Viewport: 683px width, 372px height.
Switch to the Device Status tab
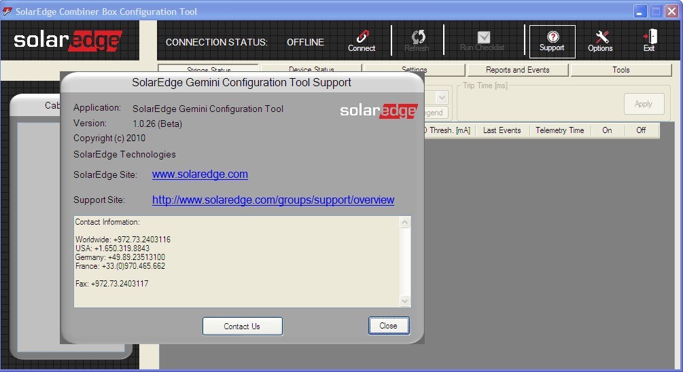click(x=311, y=69)
